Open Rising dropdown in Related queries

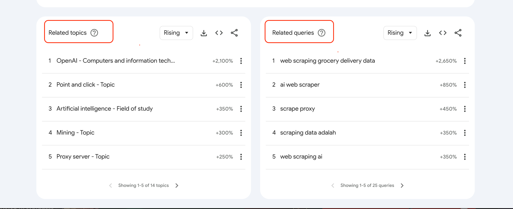click(400, 33)
